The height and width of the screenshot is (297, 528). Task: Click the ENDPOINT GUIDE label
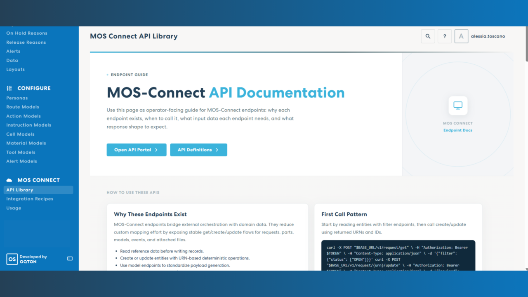pyautogui.click(x=129, y=75)
